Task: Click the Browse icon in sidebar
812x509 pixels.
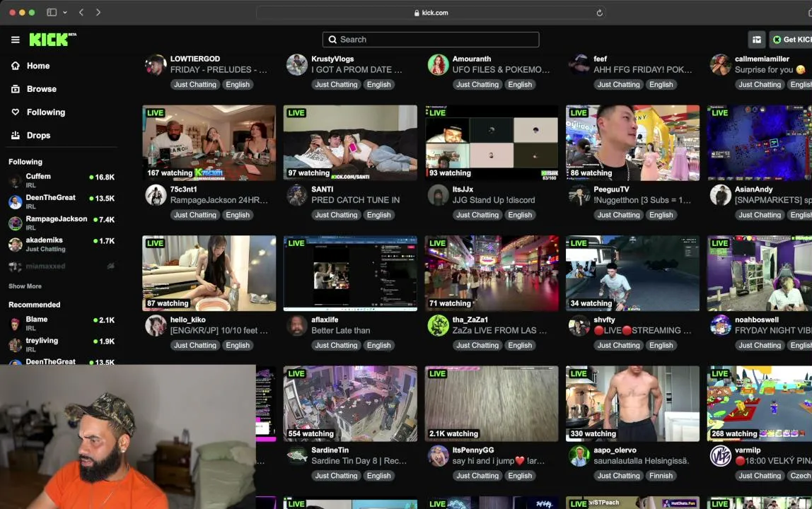Action: point(16,89)
